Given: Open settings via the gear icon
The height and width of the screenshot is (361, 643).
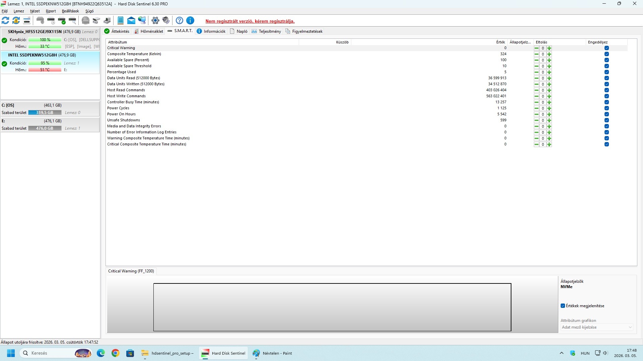Looking at the screenshot, I should coord(155,21).
